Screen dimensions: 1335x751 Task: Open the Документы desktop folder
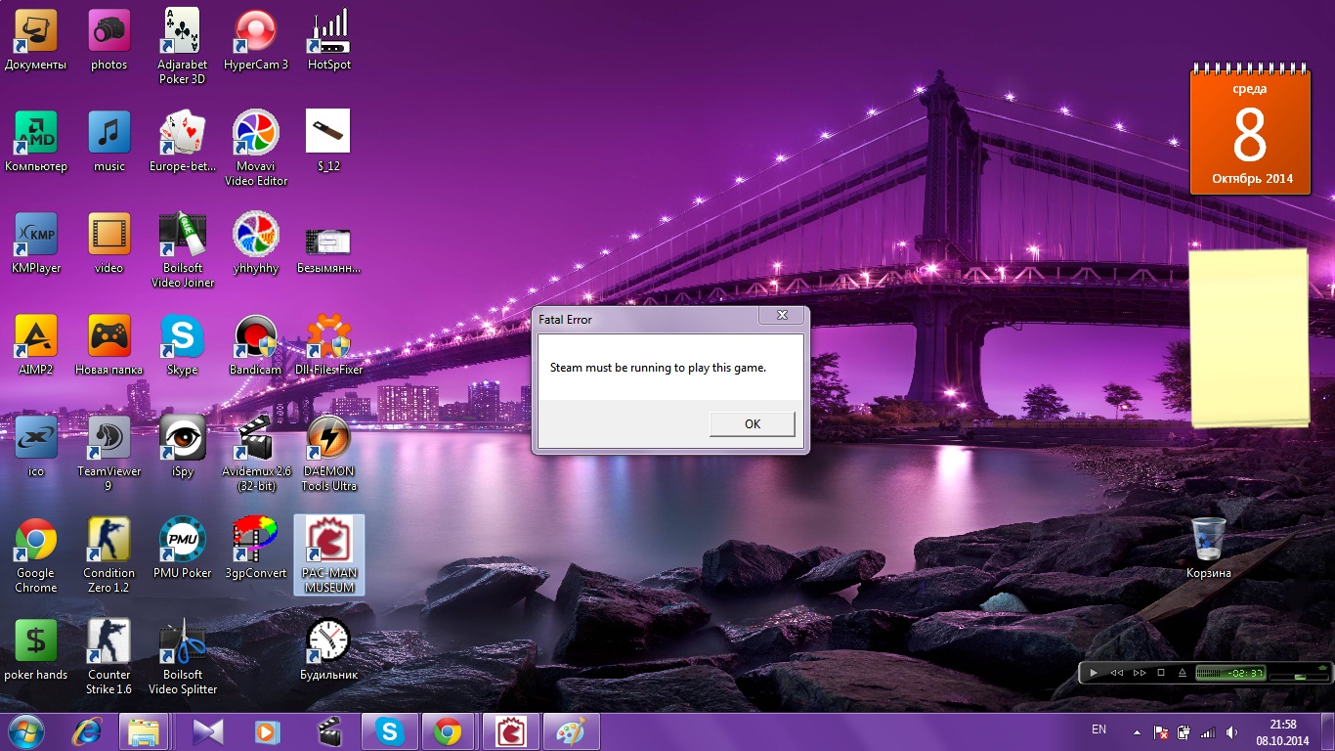point(36,40)
